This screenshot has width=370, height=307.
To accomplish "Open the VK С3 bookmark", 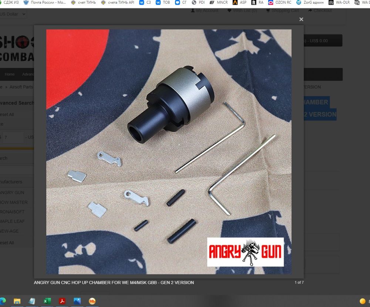I will pos(145,3).
